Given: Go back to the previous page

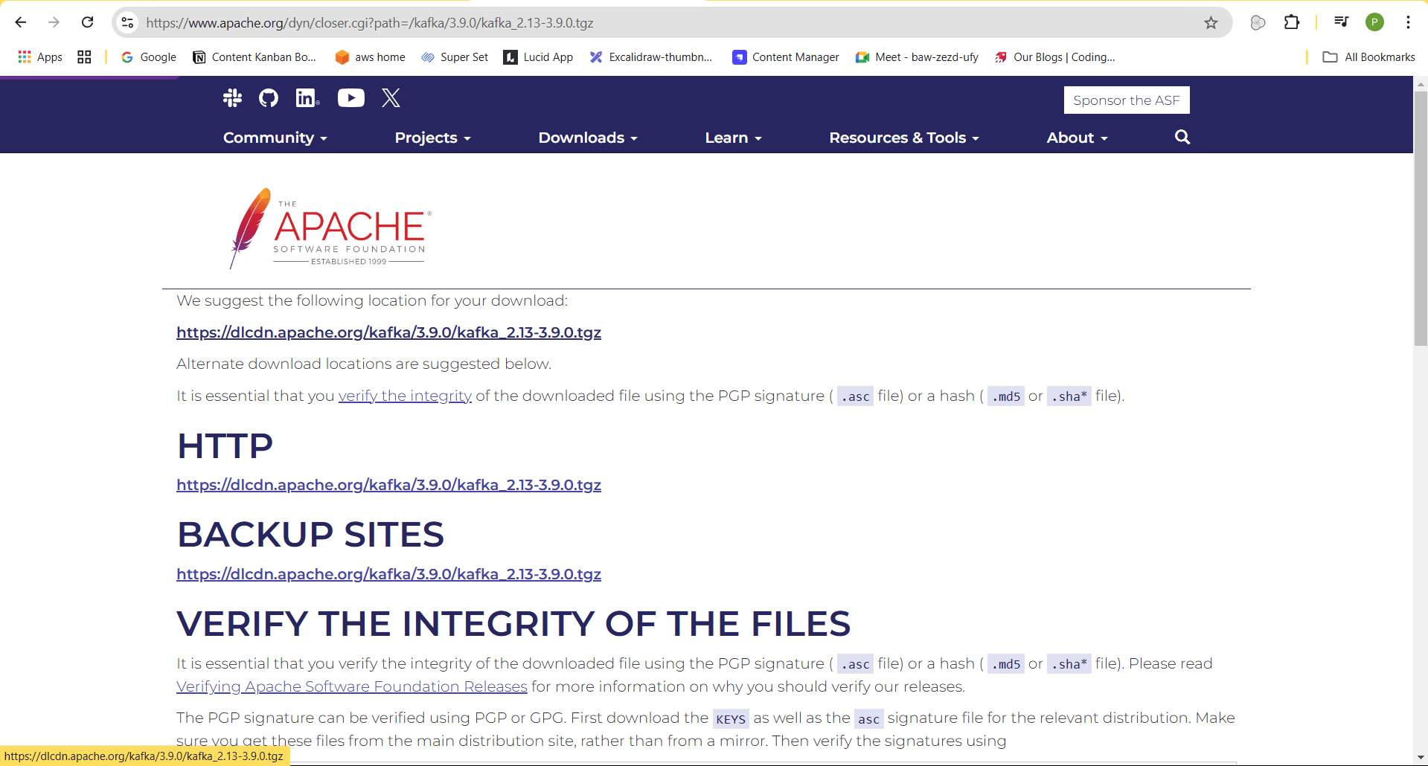Looking at the screenshot, I should pyautogui.click(x=21, y=22).
